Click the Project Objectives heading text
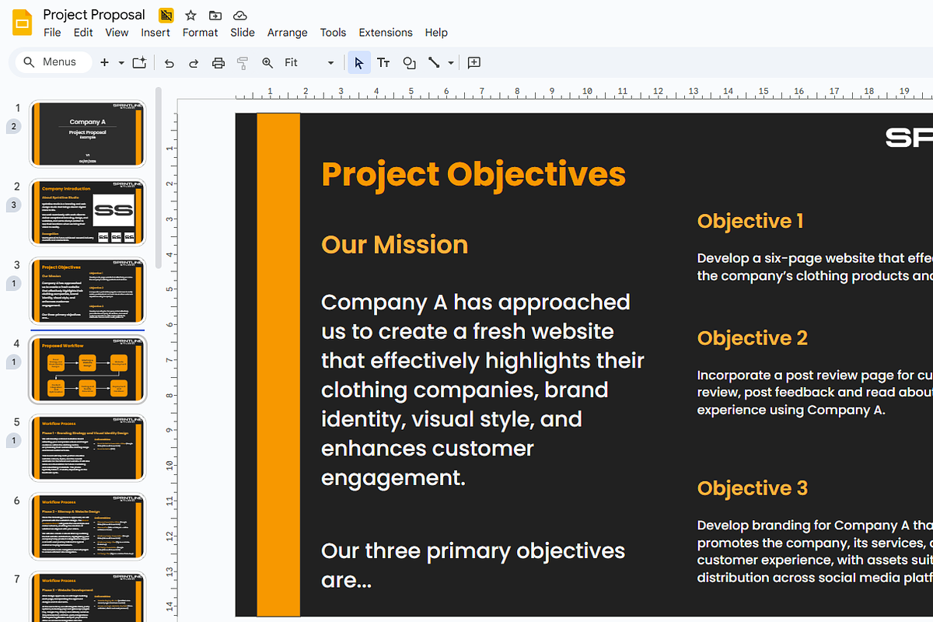 coord(473,174)
